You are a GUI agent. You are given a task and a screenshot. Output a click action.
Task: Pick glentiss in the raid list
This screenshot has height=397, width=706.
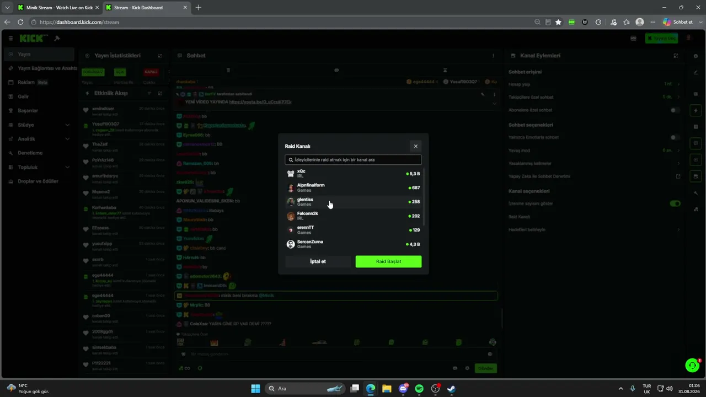click(353, 202)
